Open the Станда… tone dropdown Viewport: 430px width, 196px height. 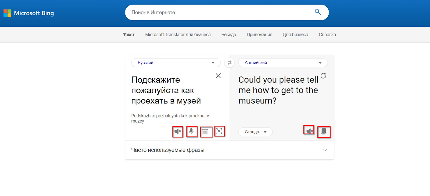255,132
